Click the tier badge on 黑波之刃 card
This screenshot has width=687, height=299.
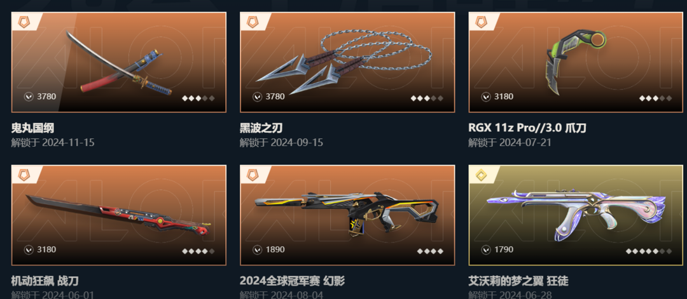[x=253, y=22]
